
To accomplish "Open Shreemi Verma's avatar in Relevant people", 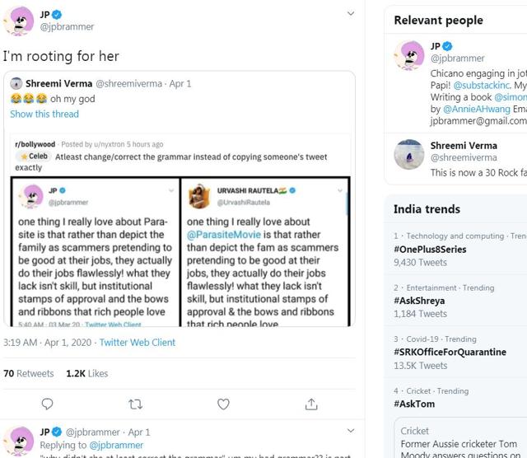I will [x=409, y=153].
